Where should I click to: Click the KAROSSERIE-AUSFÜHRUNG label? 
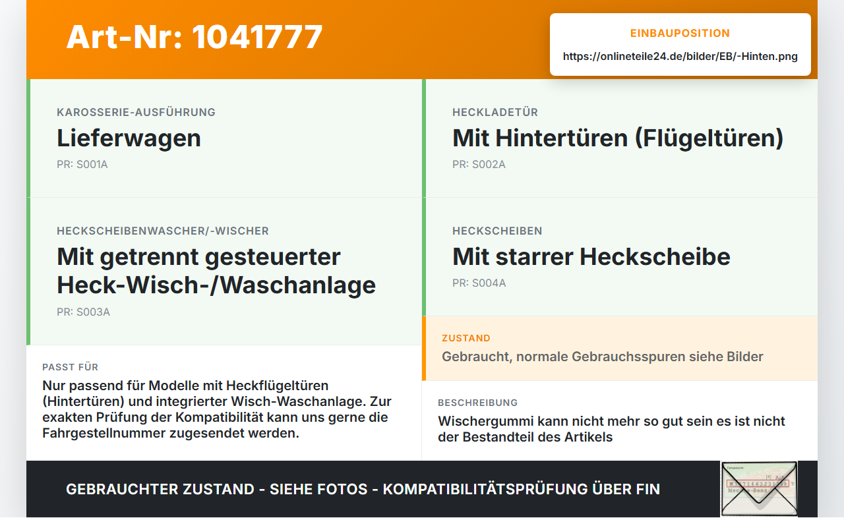[x=136, y=112]
